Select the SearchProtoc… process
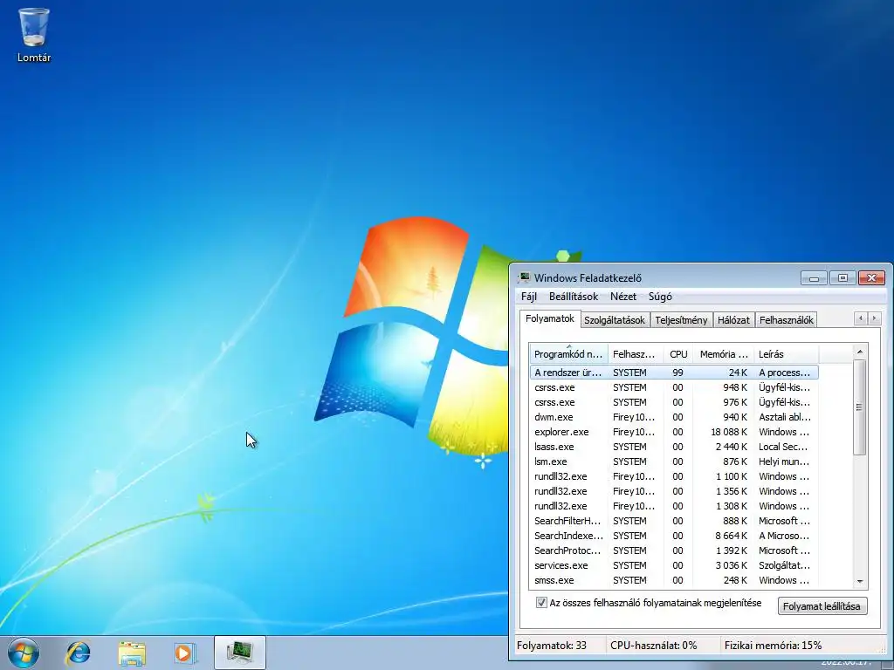The width and height of the screenshot is (894, 670). point(674,550)
